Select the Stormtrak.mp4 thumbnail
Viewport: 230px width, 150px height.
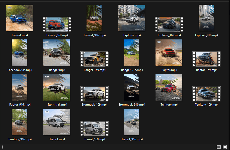click(x=57, y=87)
